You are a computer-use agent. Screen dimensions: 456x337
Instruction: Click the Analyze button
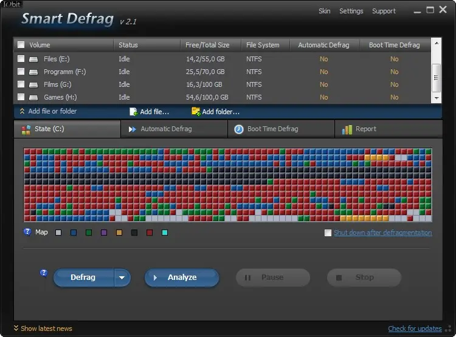tap(182, 277)
